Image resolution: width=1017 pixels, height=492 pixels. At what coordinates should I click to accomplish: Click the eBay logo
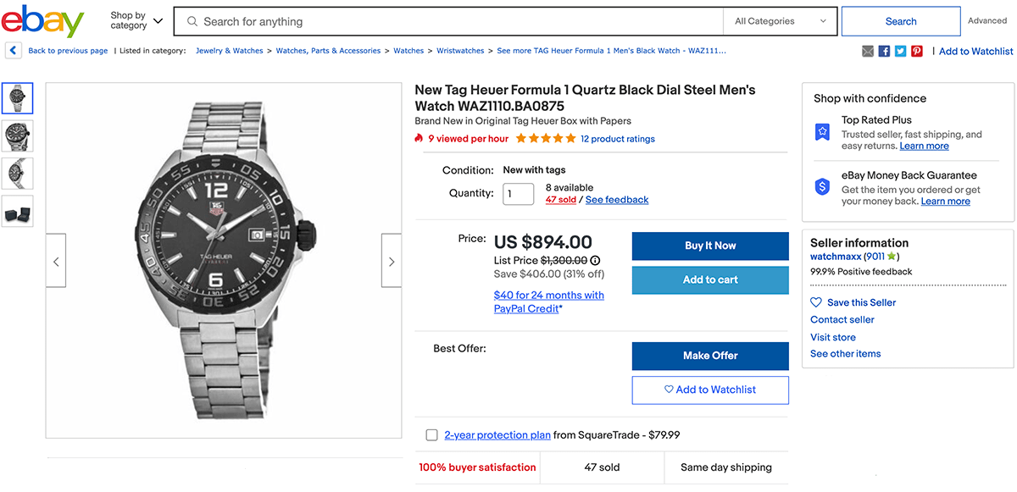(x=42, y=21)
